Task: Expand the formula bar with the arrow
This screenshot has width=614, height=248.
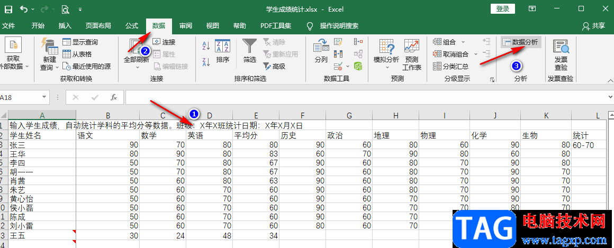Action: (x=610, y=97)
